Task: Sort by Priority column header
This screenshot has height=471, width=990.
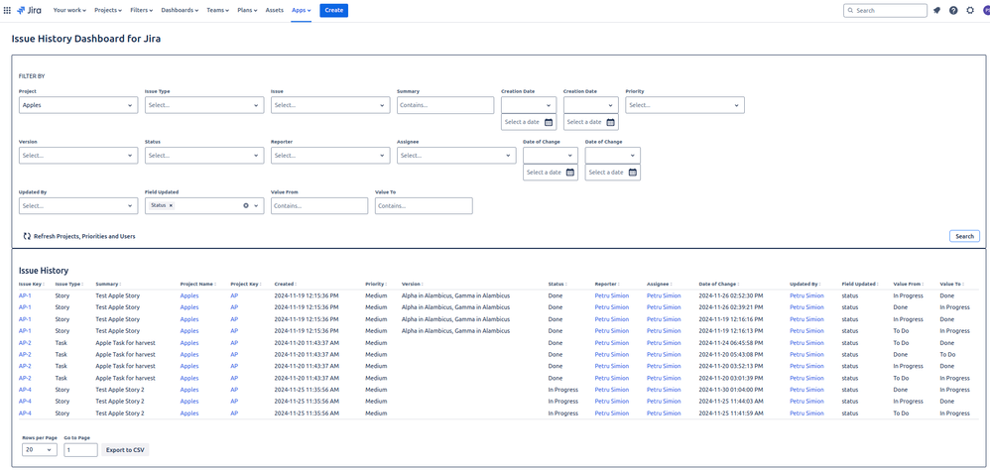Action: click(x=376, y=285)
